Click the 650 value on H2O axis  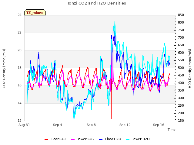[181, 45]
